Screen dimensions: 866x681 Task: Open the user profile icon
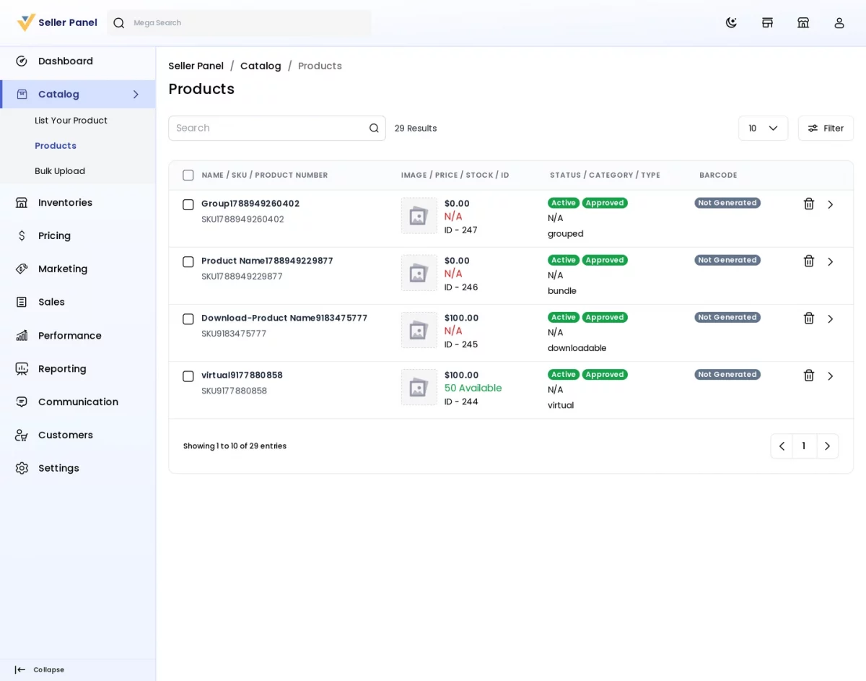(839, 22)
